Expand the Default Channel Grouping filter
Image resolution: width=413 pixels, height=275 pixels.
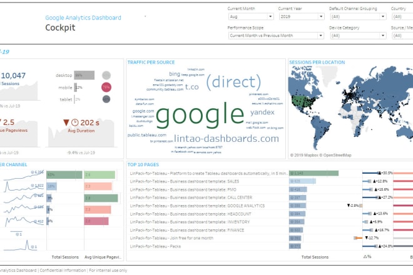(358, 17)
